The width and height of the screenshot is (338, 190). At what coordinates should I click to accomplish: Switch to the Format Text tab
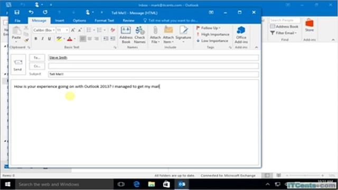(105, 21)
